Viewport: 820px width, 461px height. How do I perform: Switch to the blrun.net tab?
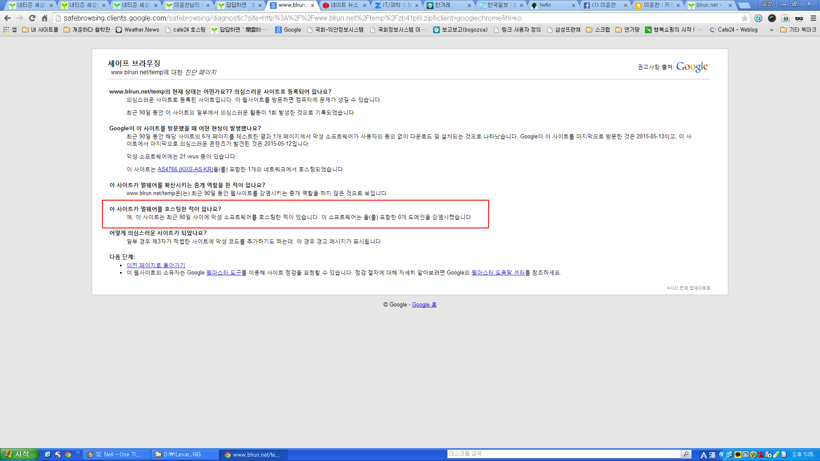pos(711,5)
